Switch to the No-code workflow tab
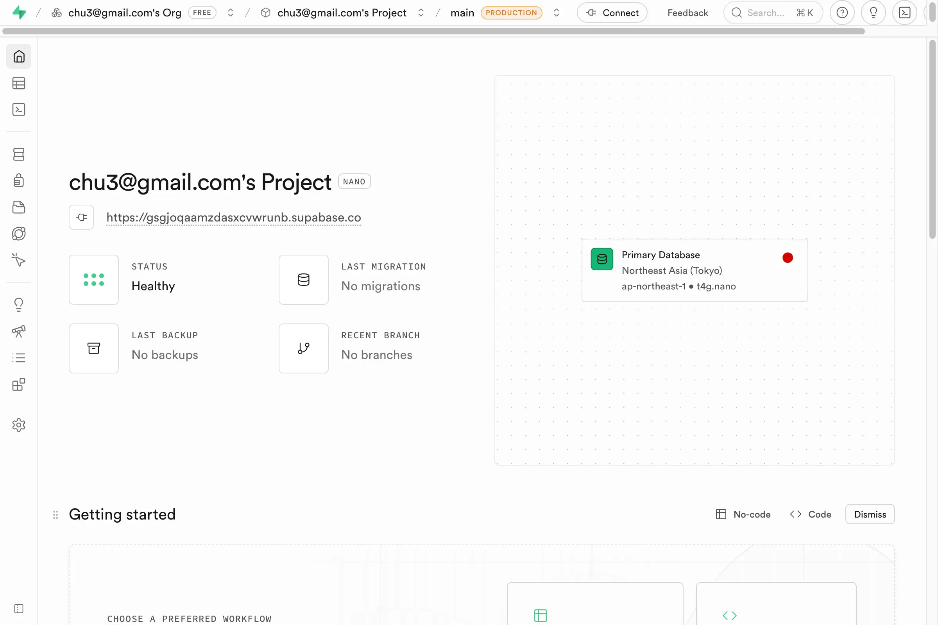938x625 pixels. (743, 514)
